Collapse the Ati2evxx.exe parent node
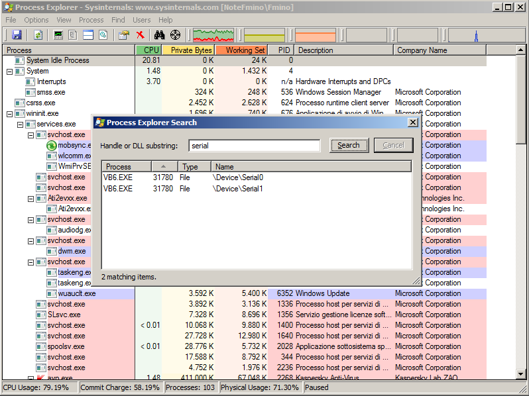The width and height of the screenshot is (529, 396). [x=30, y=199]
